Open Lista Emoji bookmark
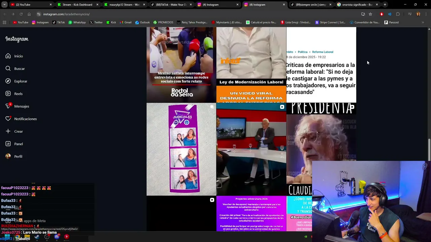The image size is (431, 242). point(295,23)
